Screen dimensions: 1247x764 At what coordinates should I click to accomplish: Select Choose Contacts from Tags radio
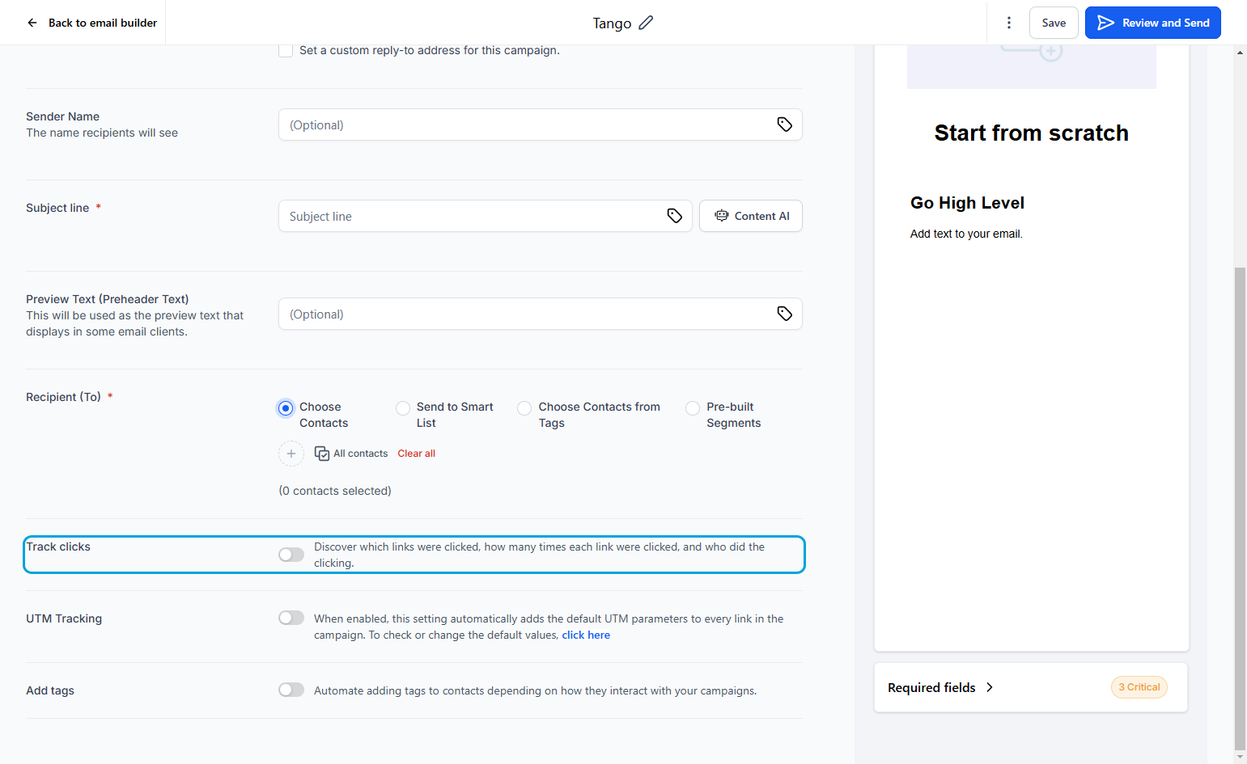click(524, 408)
